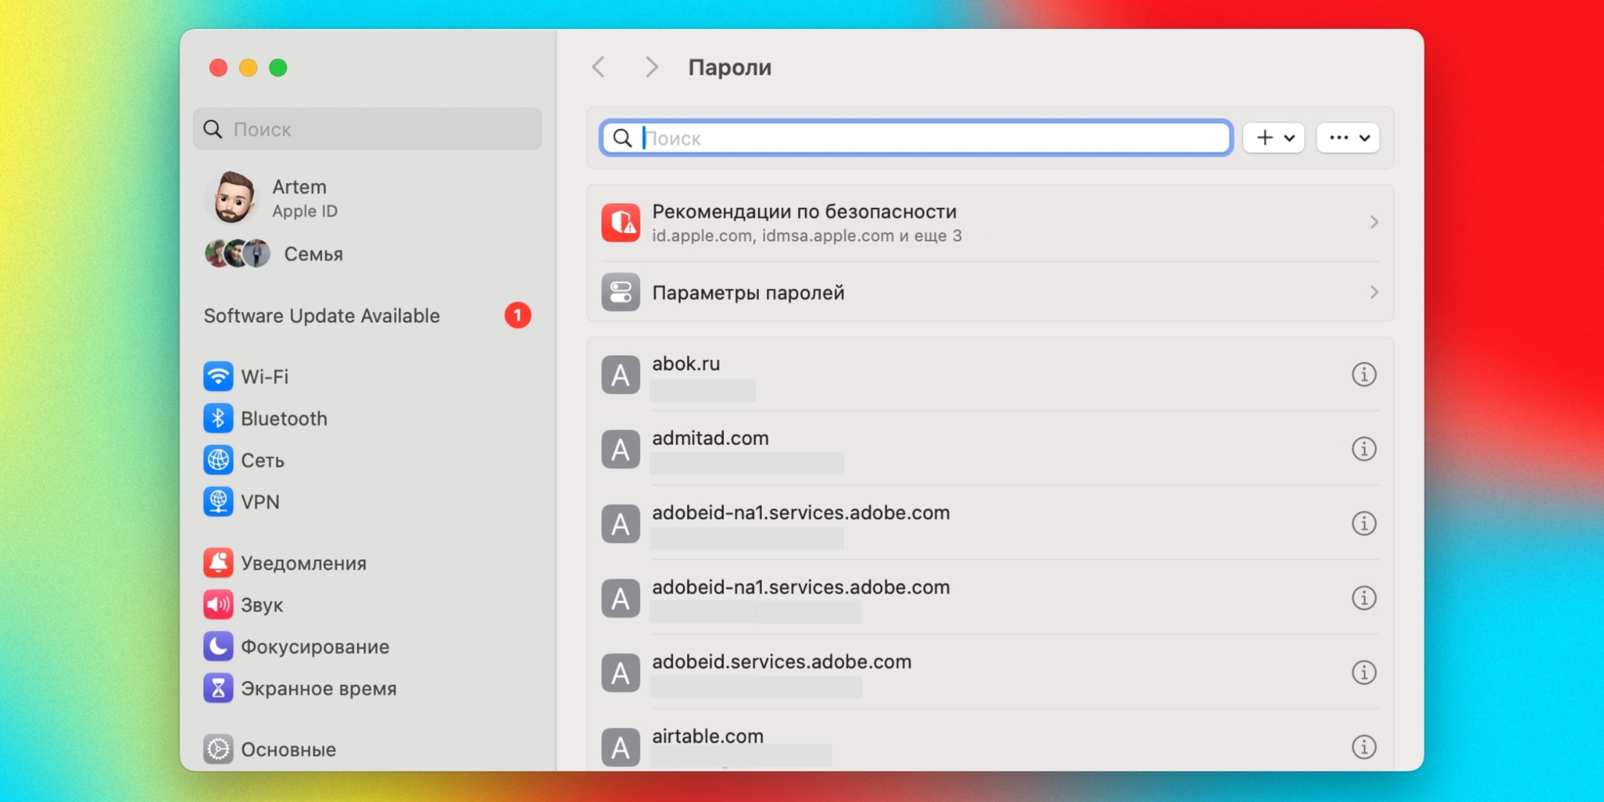Minimize the window with the yellow button

coord(248,68)
